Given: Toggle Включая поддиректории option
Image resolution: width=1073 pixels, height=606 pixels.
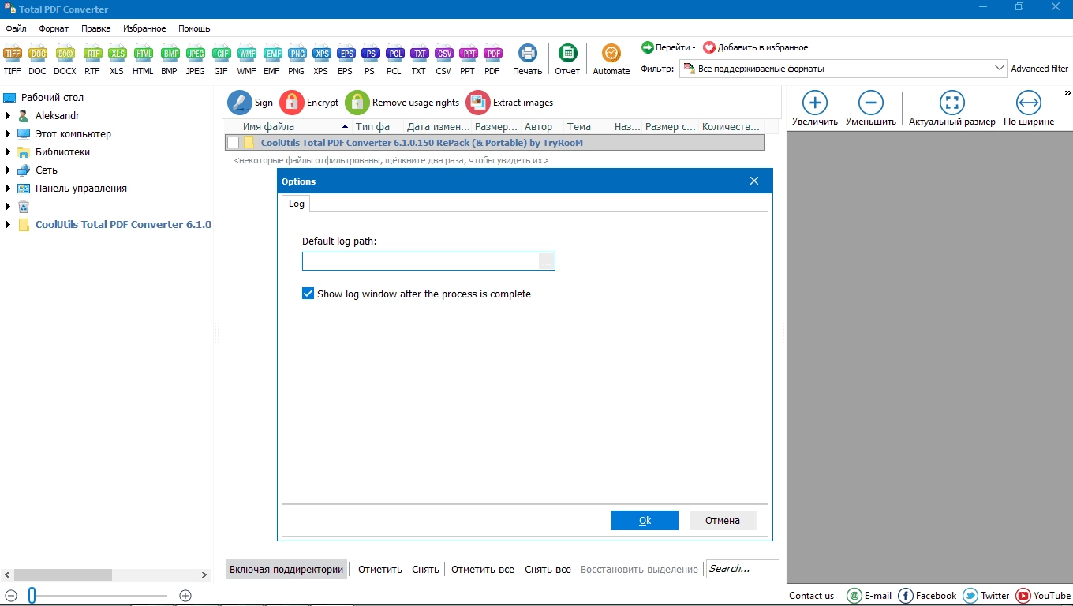Looking at the screenshot, I should coord(286,569).
